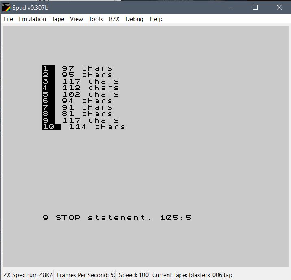This screenshot has width=291, height=280.
Task: Click the 'Speed: 100' status entry
Action: coord(133,275)
